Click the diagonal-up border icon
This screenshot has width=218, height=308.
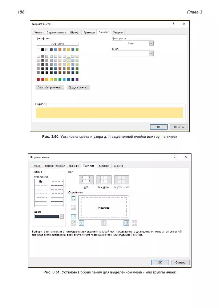73,223
